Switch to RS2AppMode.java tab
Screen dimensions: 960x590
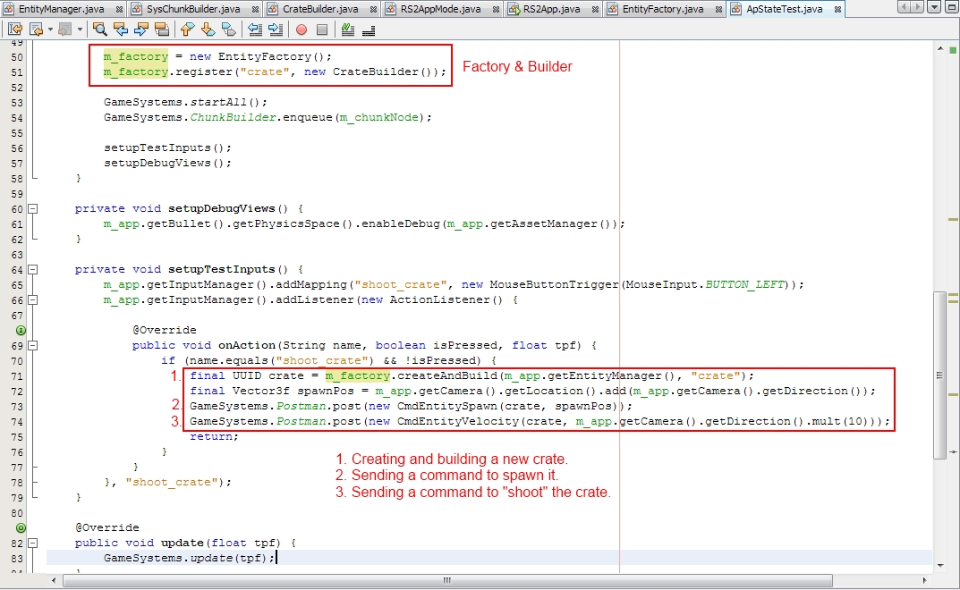[x=440, y=9]
